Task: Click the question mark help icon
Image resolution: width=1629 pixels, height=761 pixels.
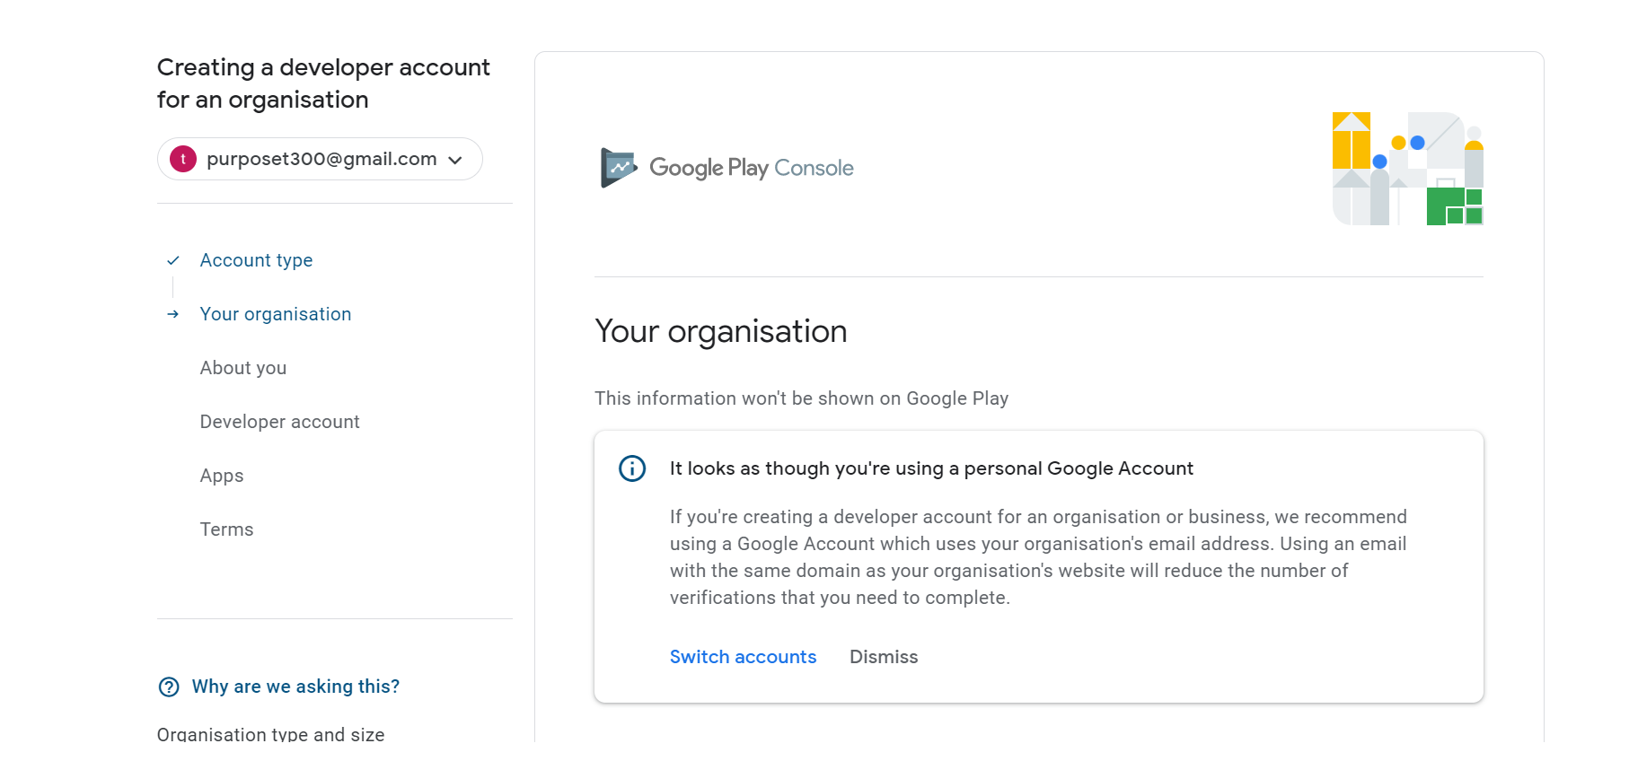Action: (x=169, y=687)
